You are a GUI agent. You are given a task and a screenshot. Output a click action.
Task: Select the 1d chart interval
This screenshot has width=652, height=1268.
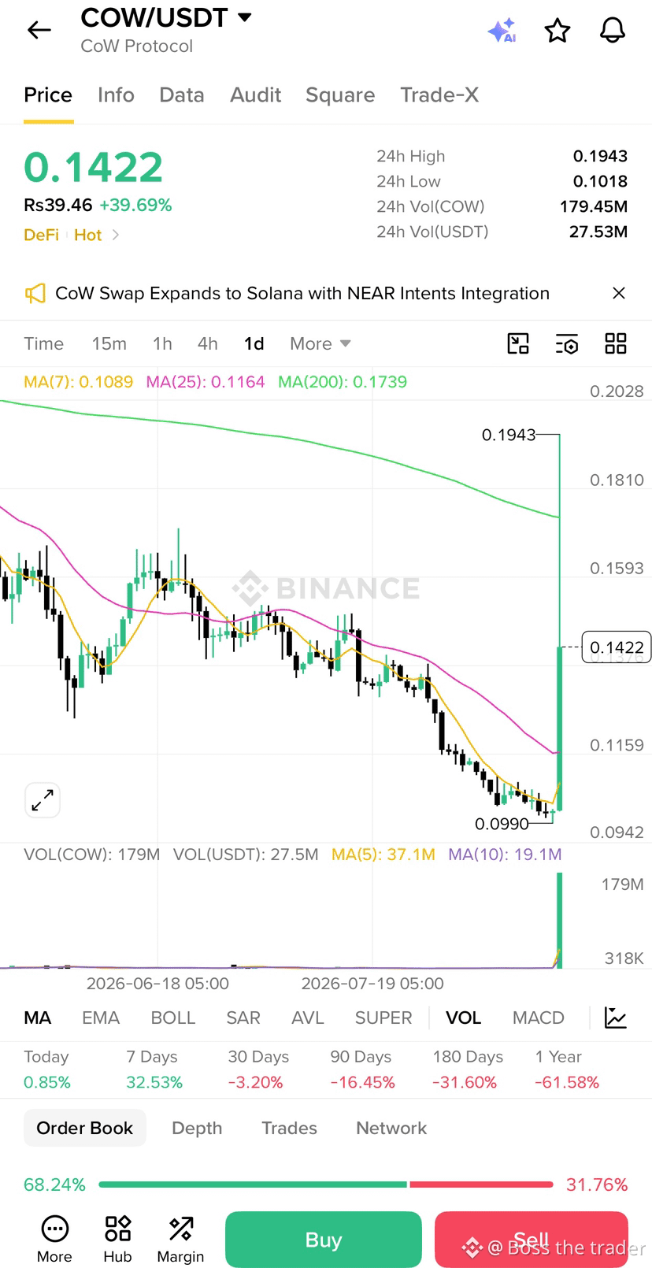[254, 343]
